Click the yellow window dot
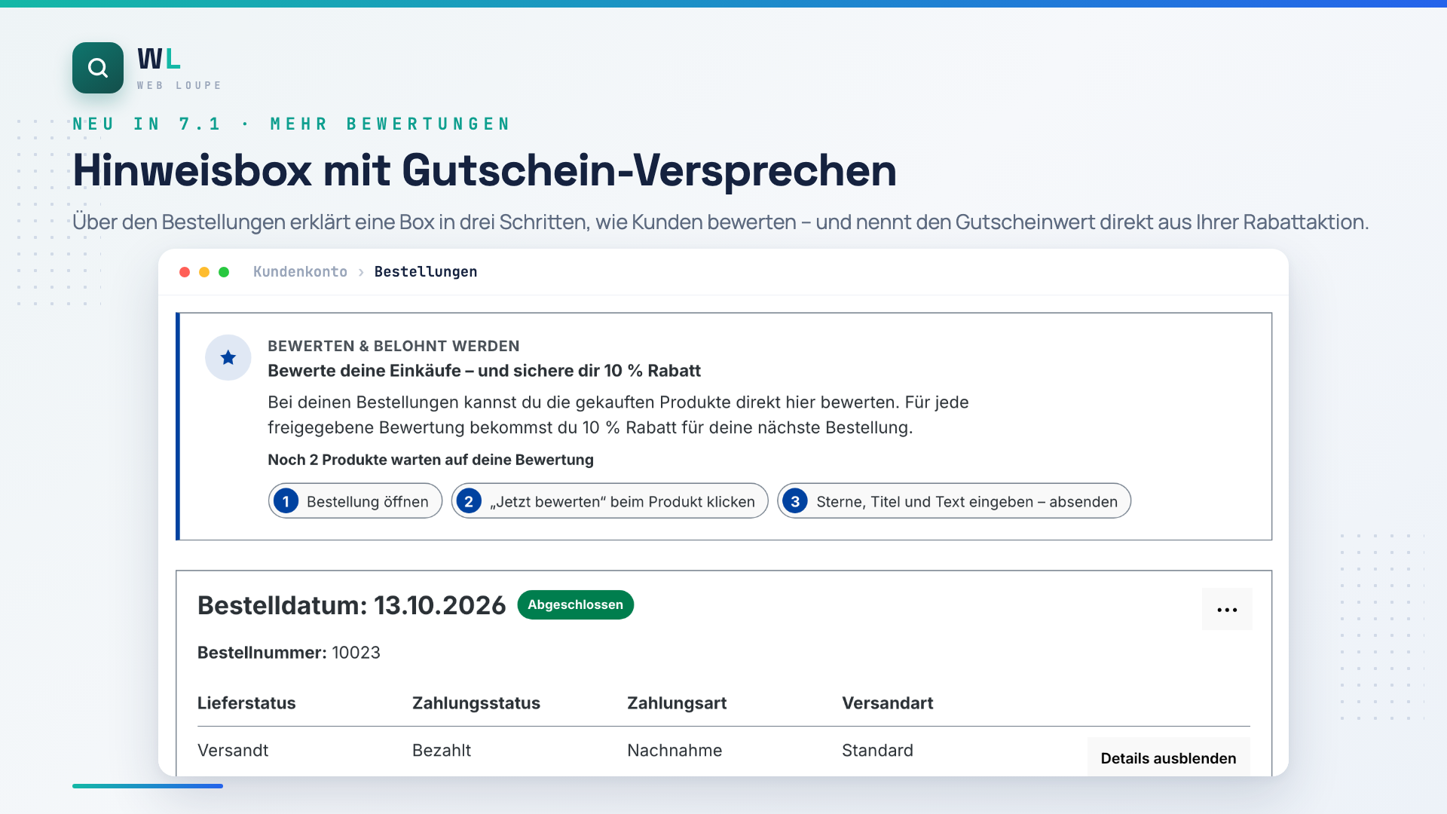This screenshot has width=1447, height=814. [x=204, y=272]
